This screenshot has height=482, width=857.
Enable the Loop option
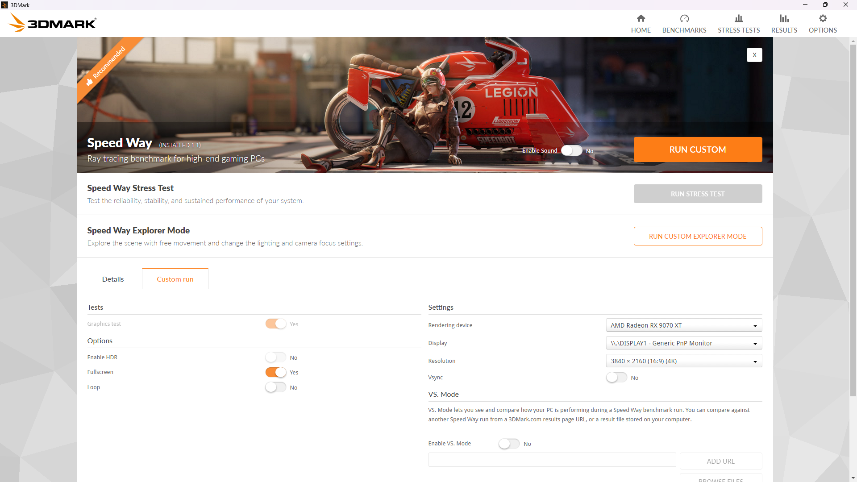[x=275, y=387]
